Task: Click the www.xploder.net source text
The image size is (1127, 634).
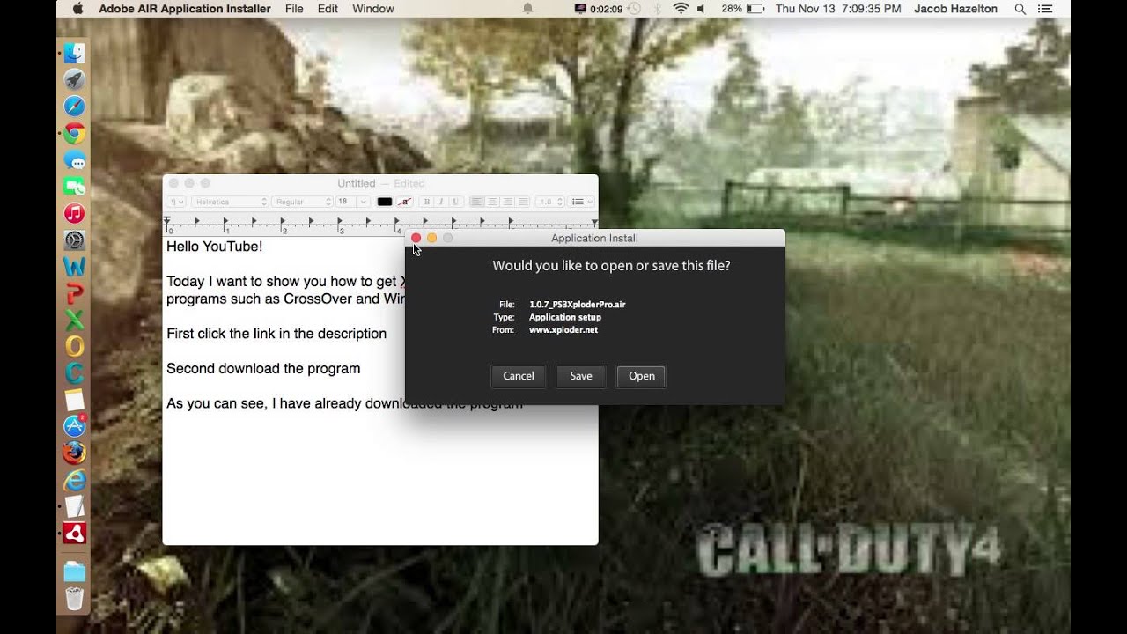Action: 563,330
